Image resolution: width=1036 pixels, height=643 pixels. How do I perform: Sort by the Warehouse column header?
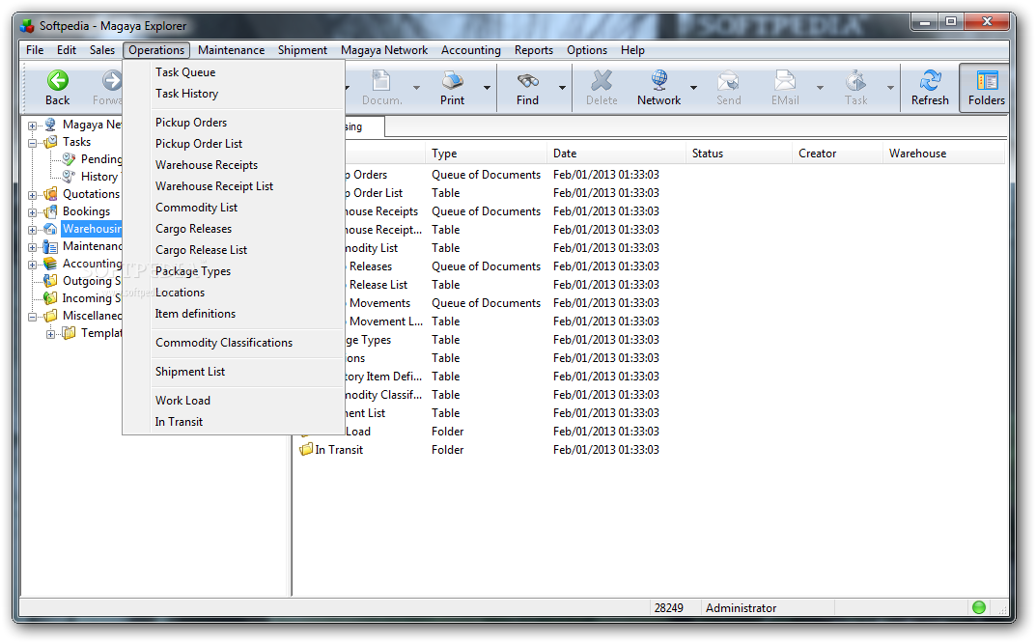coord(943,154)
